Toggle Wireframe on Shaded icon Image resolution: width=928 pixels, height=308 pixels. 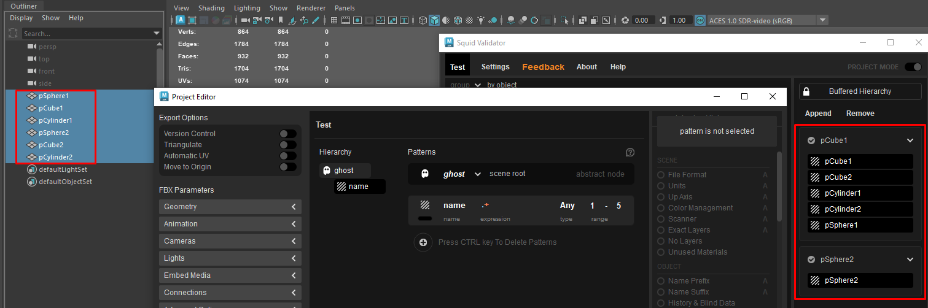click(x=458, y=20)
